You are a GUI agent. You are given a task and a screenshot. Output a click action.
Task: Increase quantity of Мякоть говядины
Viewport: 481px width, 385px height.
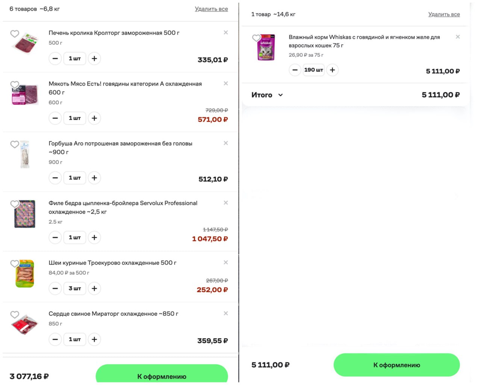(94, 118)
